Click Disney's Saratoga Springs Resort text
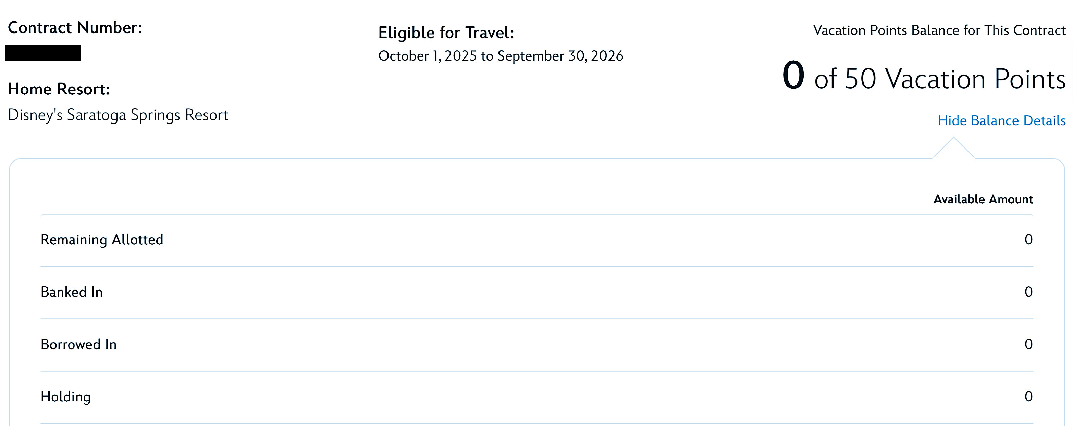 point(118,115)
